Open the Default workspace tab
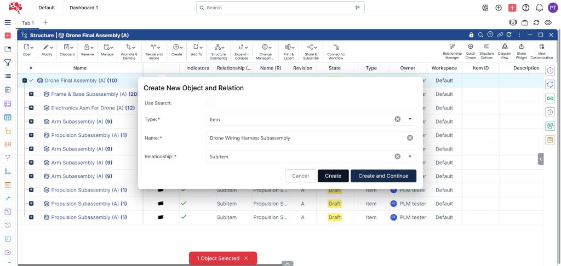Image resolution: width=561 pixels, height=266 pixels. coord(47,8)
